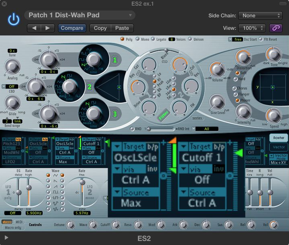Viewport: 289px width, 245px height.
Task: Click the RND Int slider
Action: pos(160,129)
